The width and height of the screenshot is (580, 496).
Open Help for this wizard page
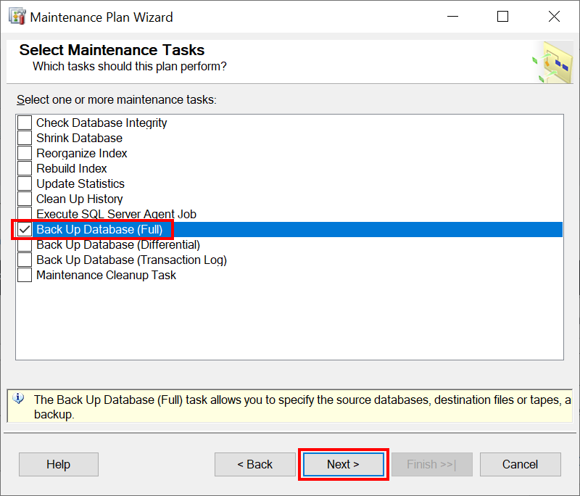[x=59, y=464]
